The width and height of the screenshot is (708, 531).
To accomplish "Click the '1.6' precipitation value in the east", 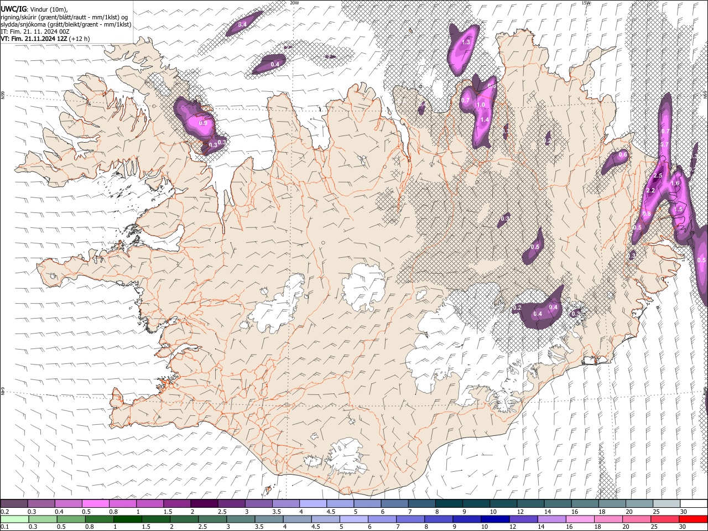I will point(675,183).
